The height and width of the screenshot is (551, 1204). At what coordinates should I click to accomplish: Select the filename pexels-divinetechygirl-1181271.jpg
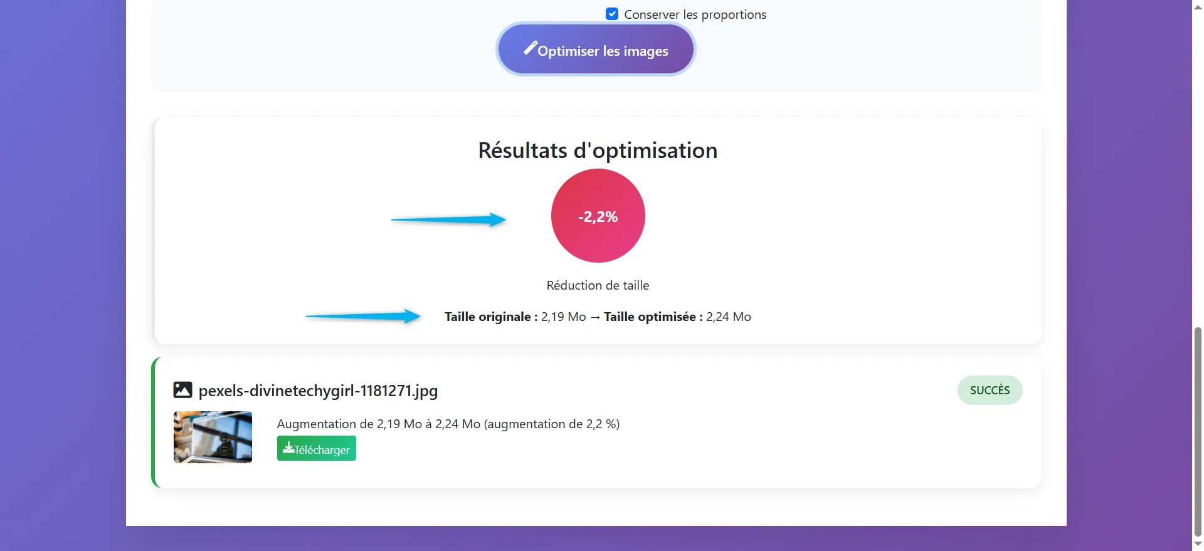pyautogui.click(x=317, y=391)
